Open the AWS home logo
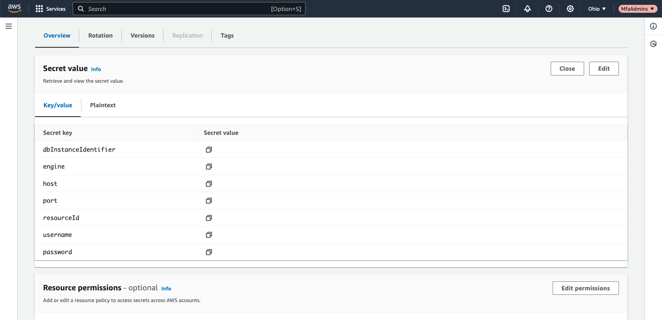Image resolution: width=662 pixels, height=320 pixels. (14, 9)
